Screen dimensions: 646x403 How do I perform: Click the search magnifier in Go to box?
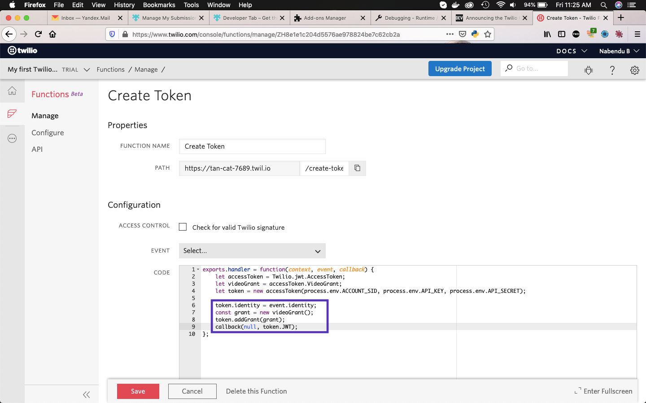pyautogui.click(x=509, y=68)
